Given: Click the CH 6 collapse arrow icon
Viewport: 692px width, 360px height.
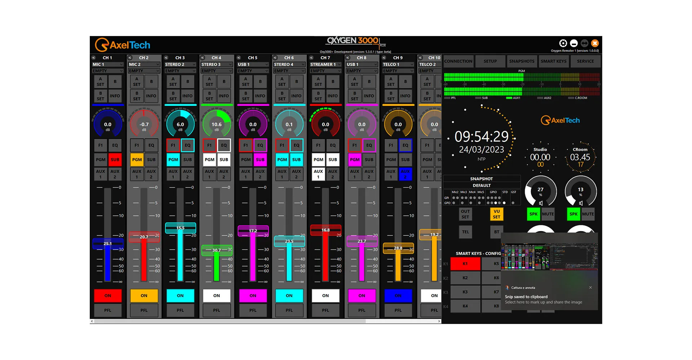Looking at the screenshot, I should (275, 58).
